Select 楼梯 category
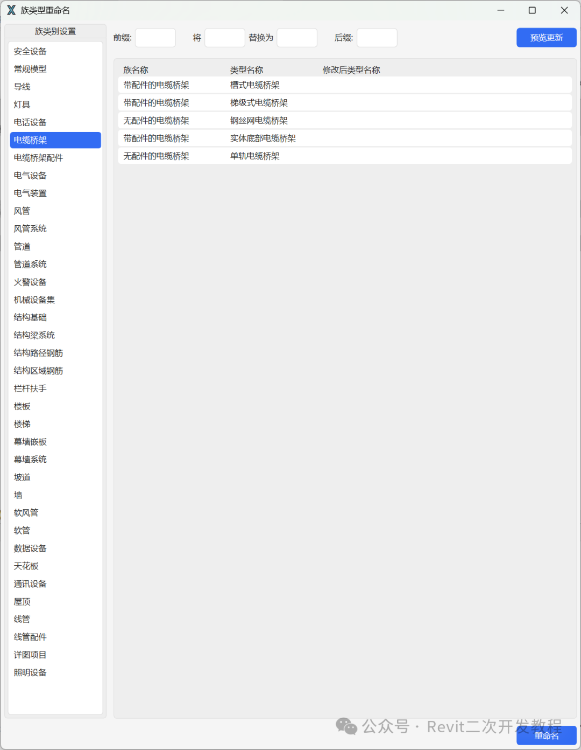The height and width of the screenshot is (750, 581). click(55, 424)
